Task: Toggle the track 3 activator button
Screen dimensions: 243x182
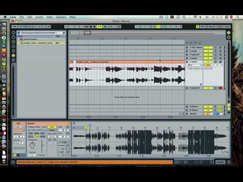Action: tap(208, 55)
